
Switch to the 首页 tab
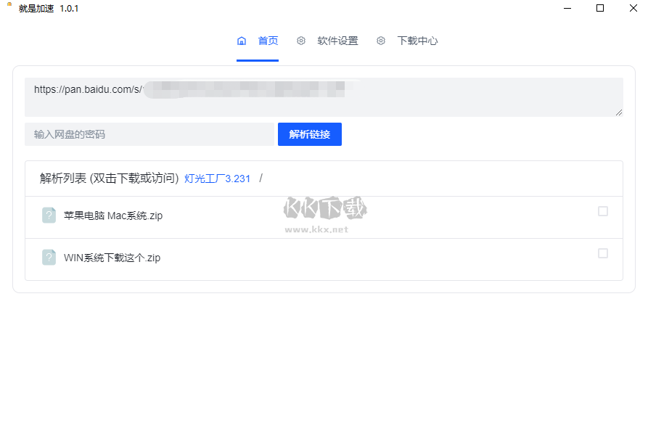click(x=268, y=41)
